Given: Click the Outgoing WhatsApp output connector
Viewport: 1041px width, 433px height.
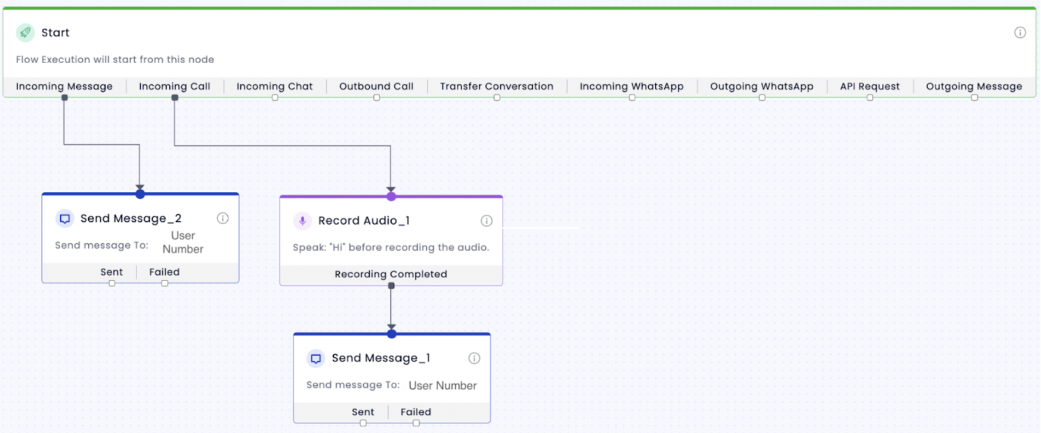Looking at the screenshot, I should coord(762,98).
